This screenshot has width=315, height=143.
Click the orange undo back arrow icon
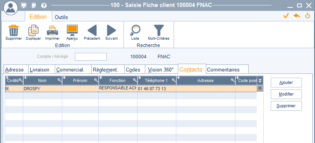[x=297, y=16]
